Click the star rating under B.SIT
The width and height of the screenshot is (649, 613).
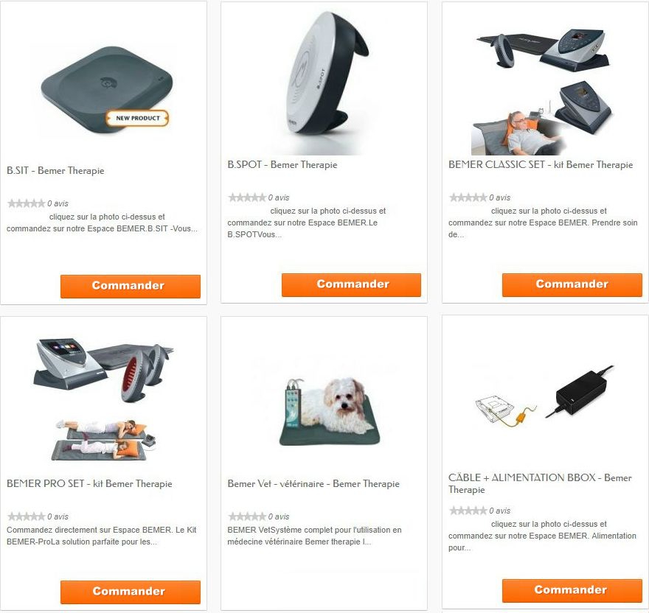[26, 203]
